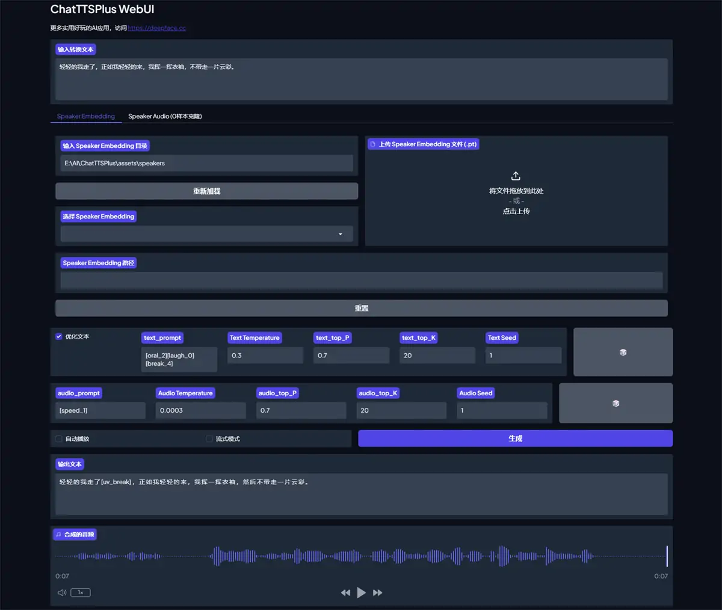Uncheck the 优化文本 checkbox
The height and width of the screenshot is (610, 722).
coord(59,336)
